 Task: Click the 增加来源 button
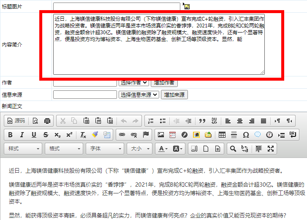tap(174, 95)
